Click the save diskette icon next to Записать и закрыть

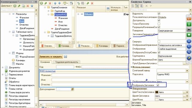[65, 57]
